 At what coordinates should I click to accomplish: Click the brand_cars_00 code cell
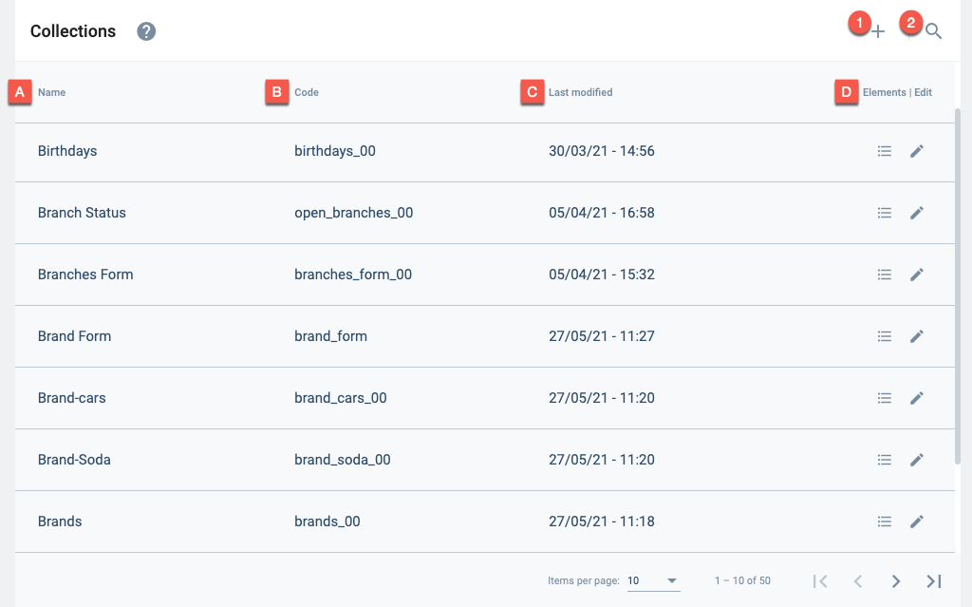[341, 398]
